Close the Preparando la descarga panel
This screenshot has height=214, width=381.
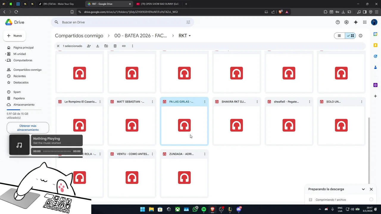(x=371, y=189)
